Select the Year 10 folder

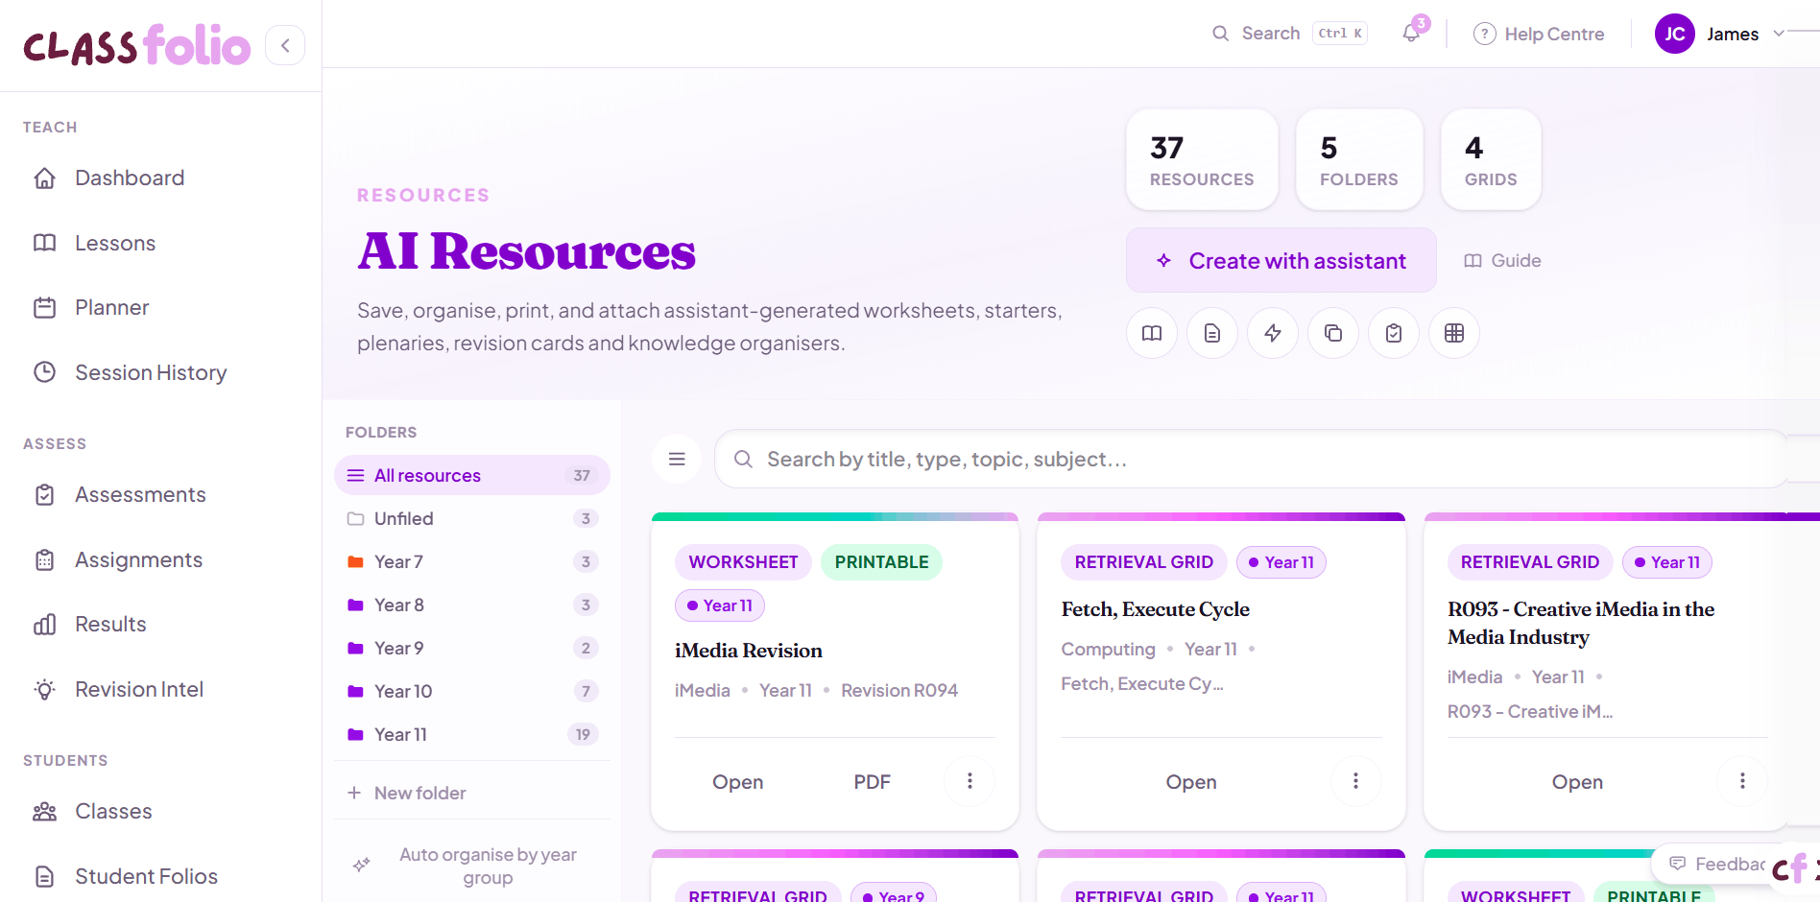tap(472, 691)
